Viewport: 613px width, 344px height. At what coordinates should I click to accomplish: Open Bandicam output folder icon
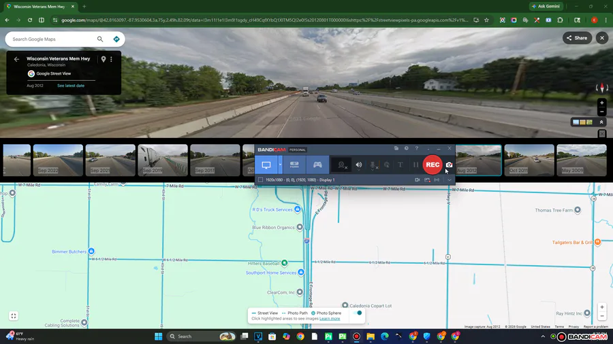tap(396, 148)
